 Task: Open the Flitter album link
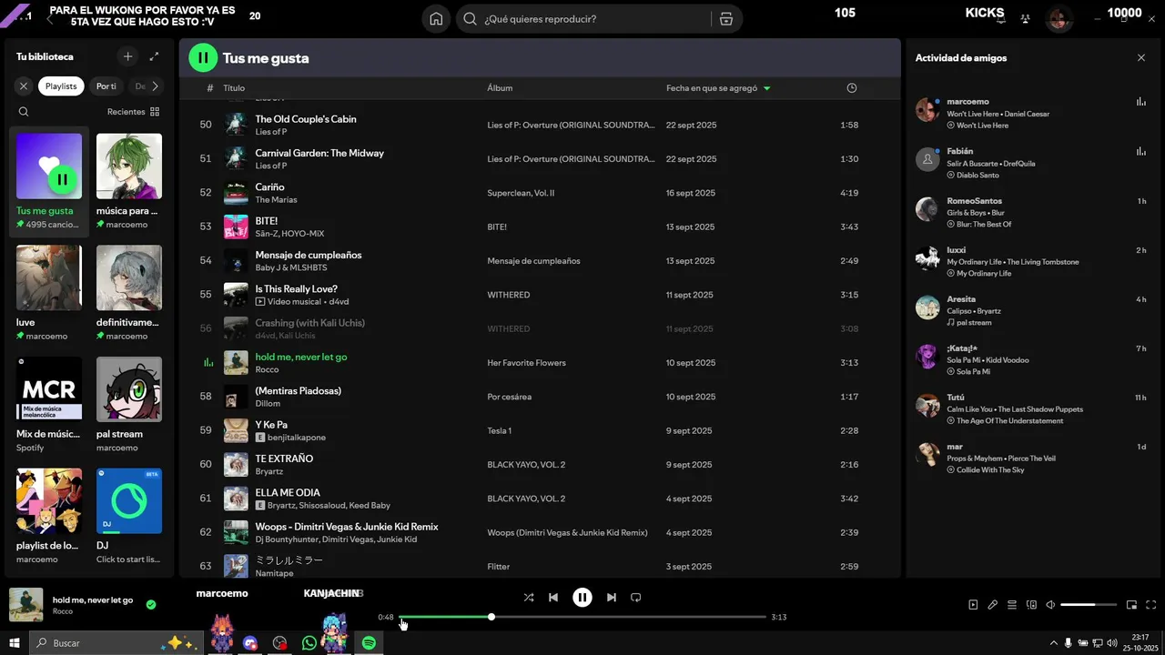(x=498, y=567)
